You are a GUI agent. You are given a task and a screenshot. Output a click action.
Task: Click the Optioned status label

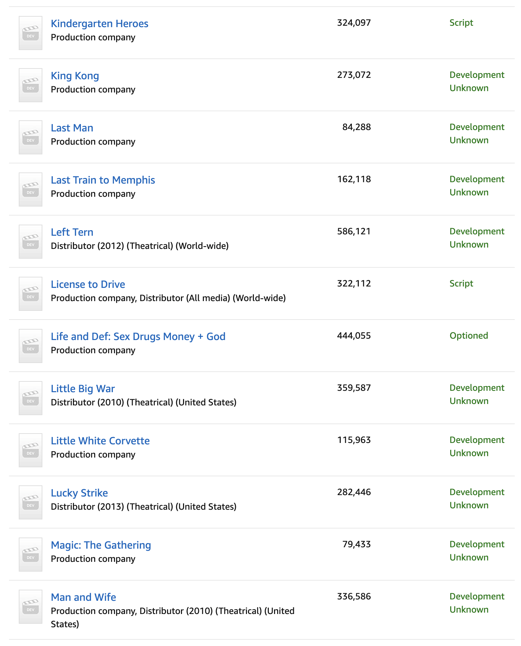469,336
